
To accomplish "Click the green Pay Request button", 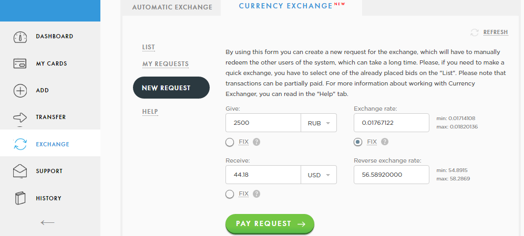I will pos(270,223).
